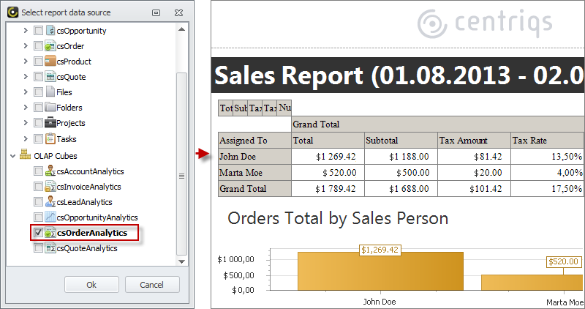This screenshot has height=309, width=585.
Task: Uncheck the csOrderAnalytics checkbox
Action: 38,232
